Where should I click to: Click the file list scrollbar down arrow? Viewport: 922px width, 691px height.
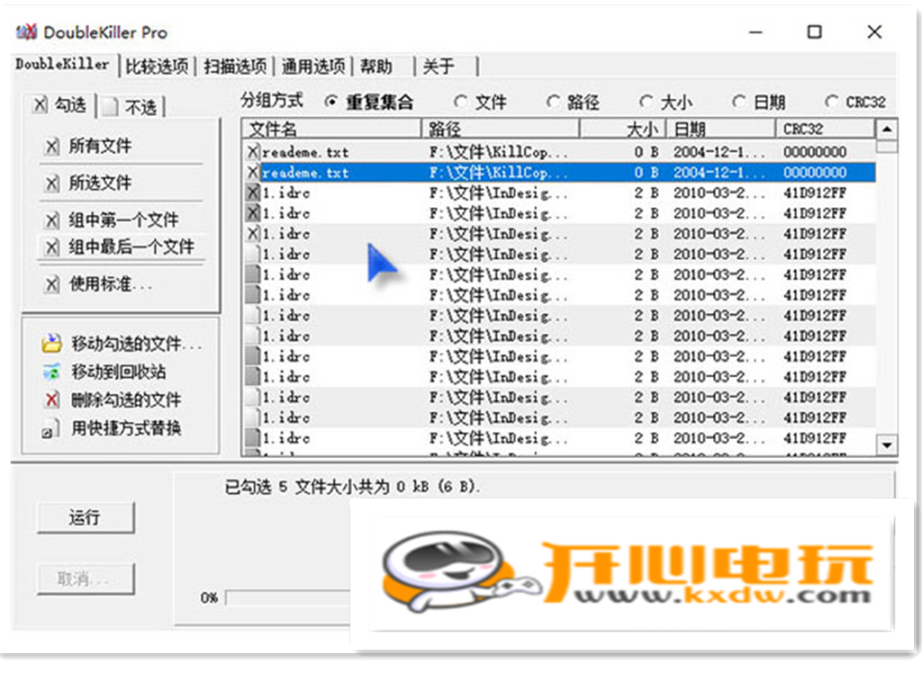point(887,444)
